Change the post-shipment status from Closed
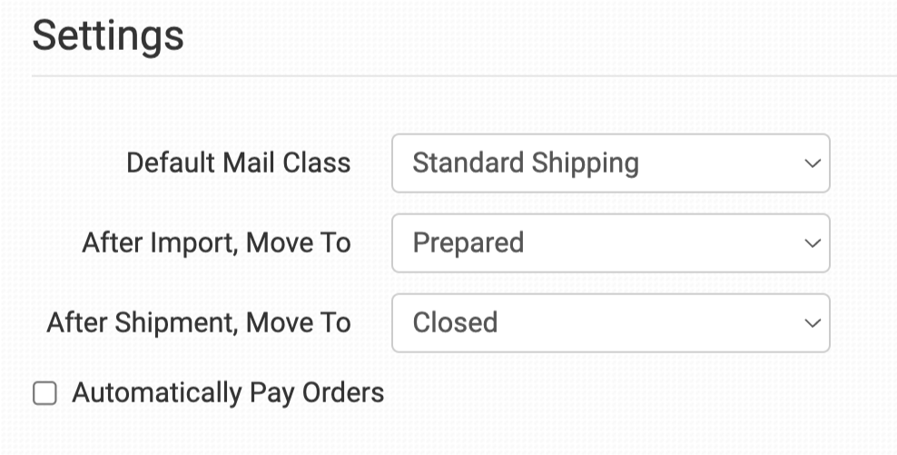897x455 pixels. tap(610, 323)
